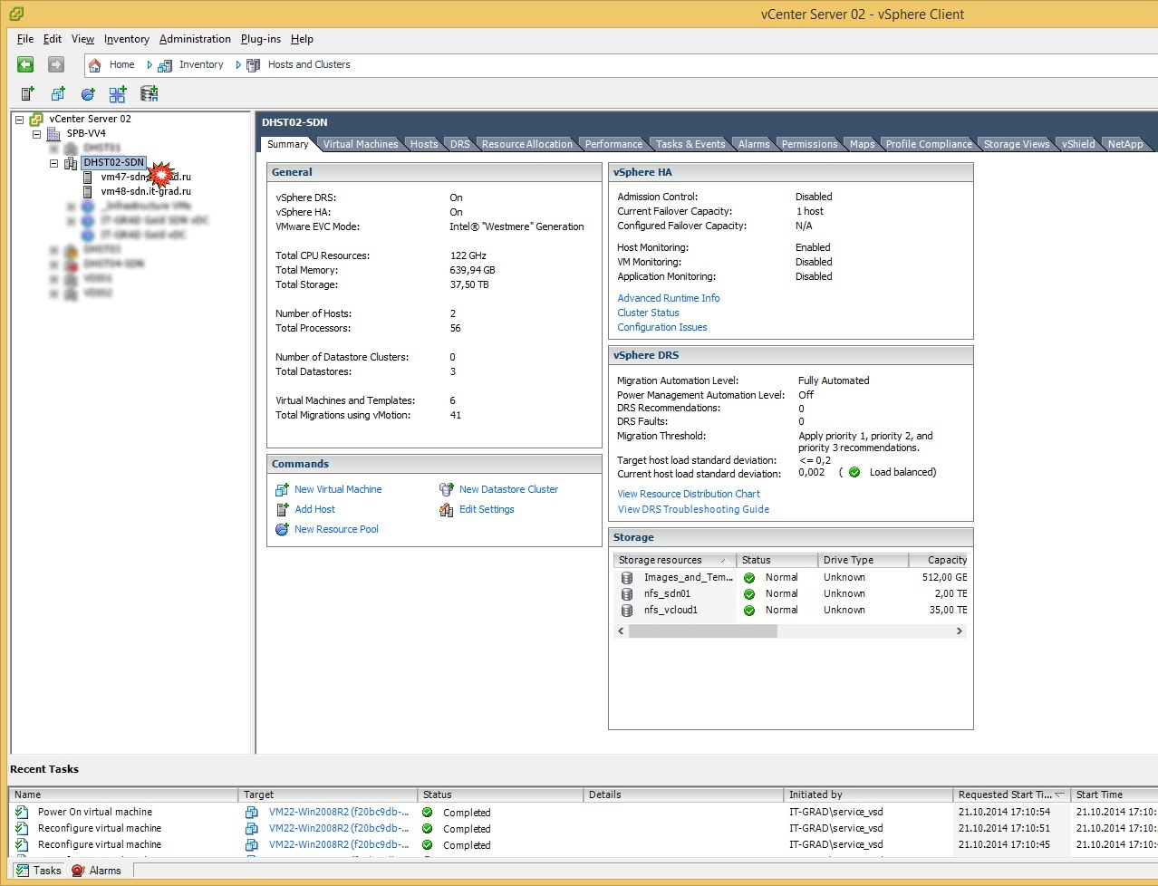The image size is (1158, 886).
Task: Click the VM22-Win2008R2 target in Power On task
Action: [338, 813]
